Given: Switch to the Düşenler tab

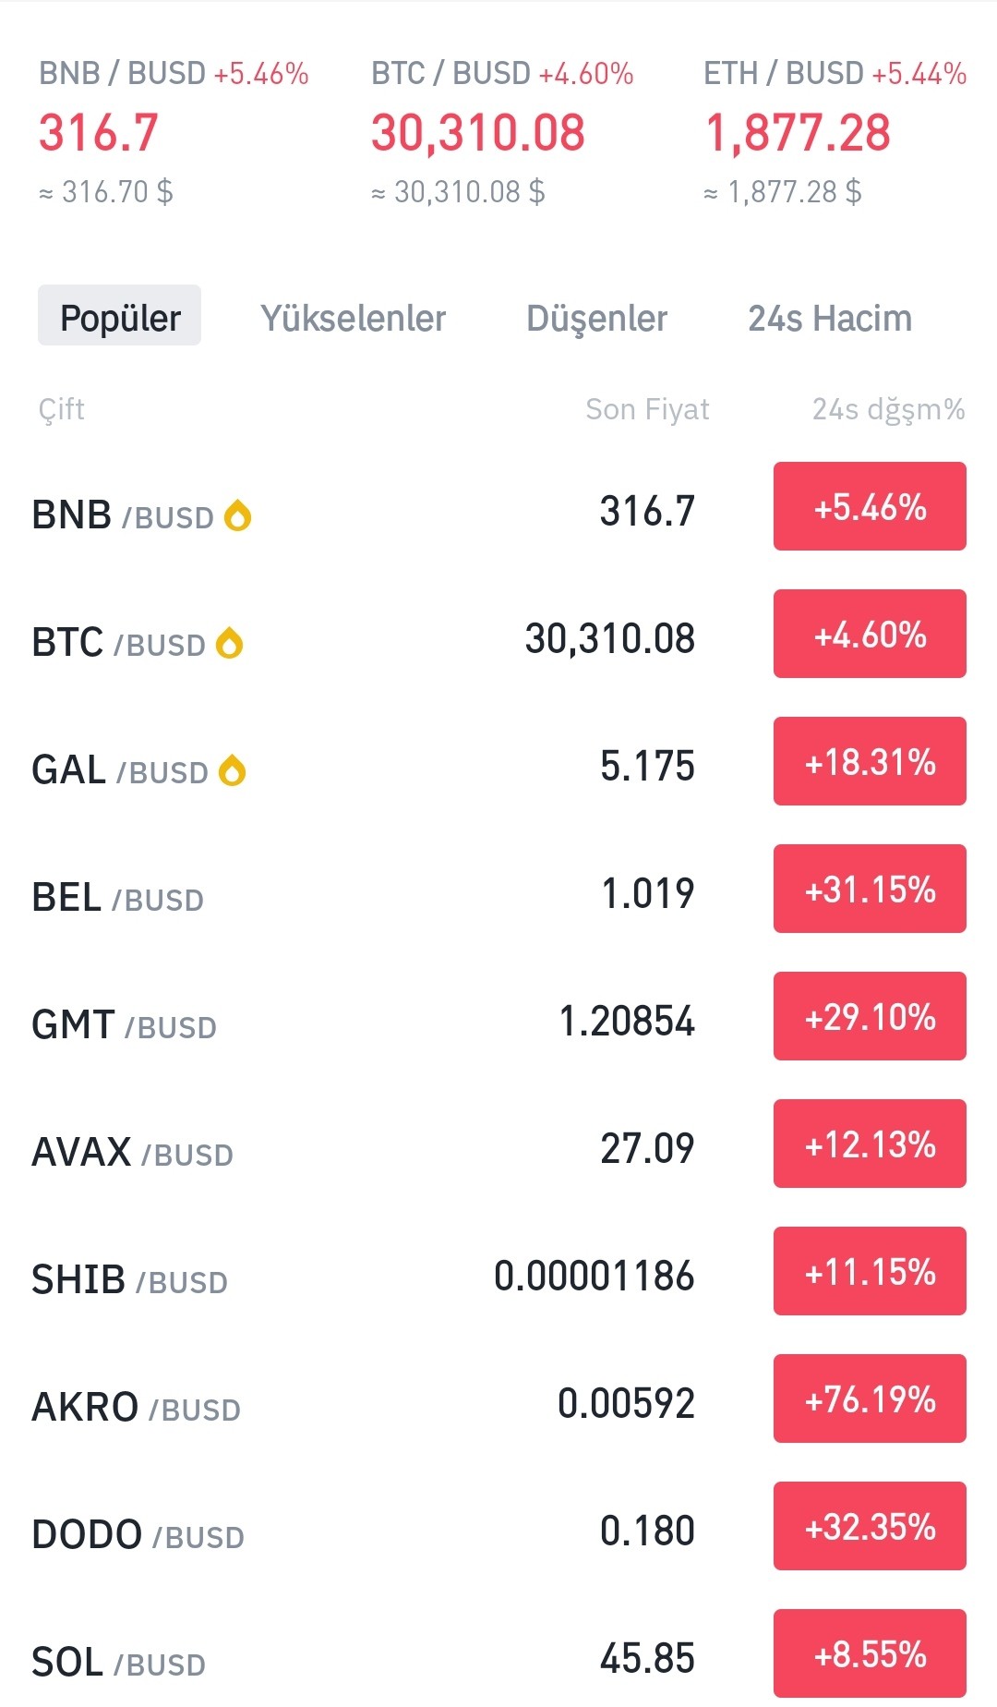Looking at the screenshot, I should click(x=596, y=318).
